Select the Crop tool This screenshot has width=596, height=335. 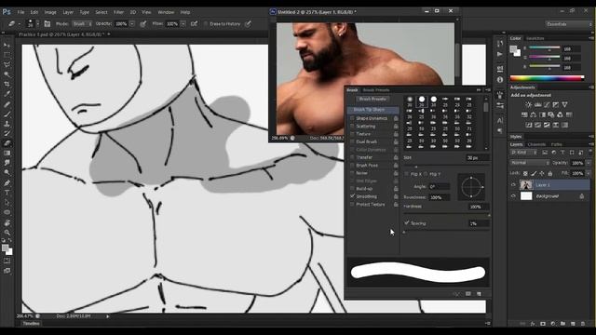coord(7,85)
